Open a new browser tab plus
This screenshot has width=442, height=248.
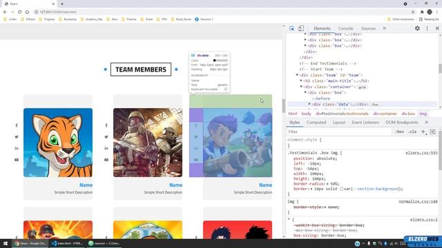pyautogui.click(x=62, y=3)
